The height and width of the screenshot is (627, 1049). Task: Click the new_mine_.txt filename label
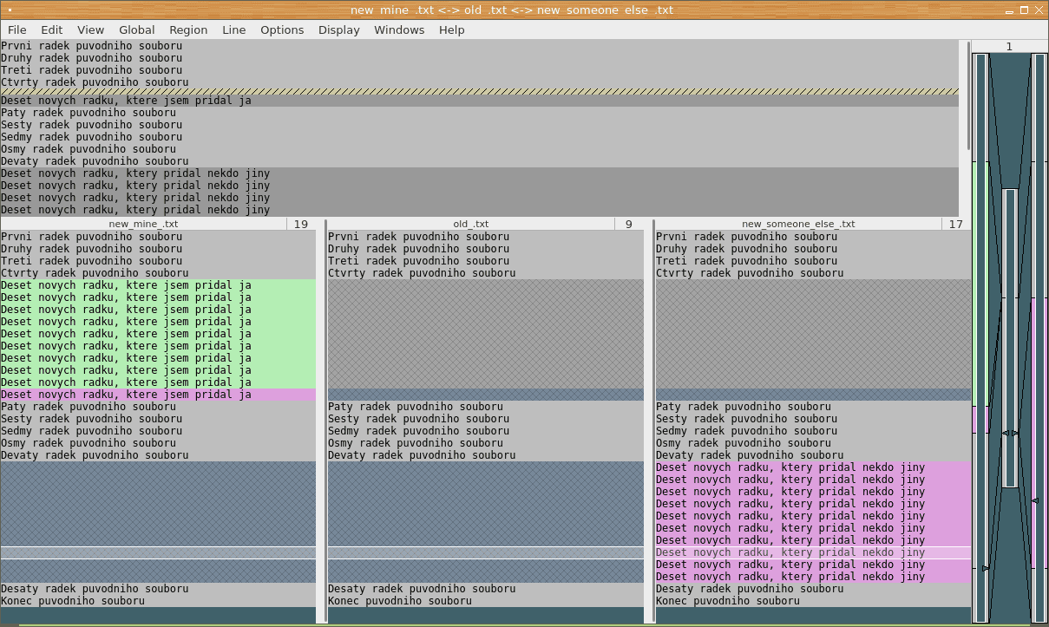143,224
